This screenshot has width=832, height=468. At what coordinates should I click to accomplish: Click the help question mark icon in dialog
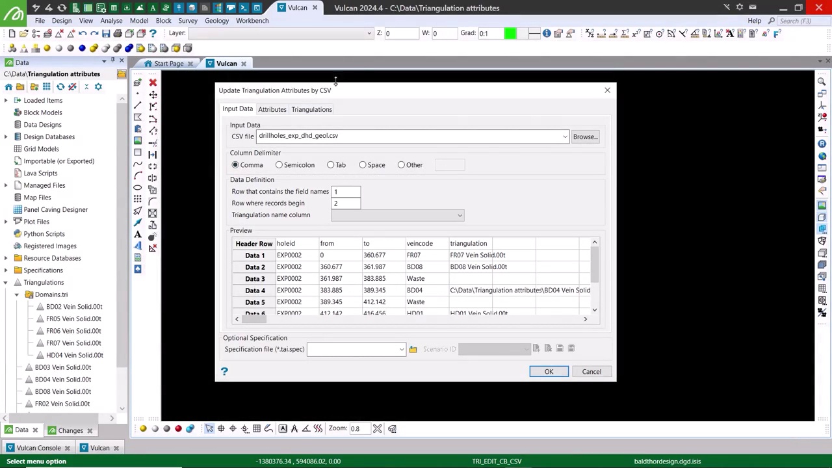tap(224, 371)
